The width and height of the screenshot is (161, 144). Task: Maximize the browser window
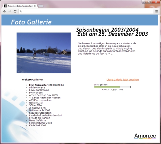point(149,2)
